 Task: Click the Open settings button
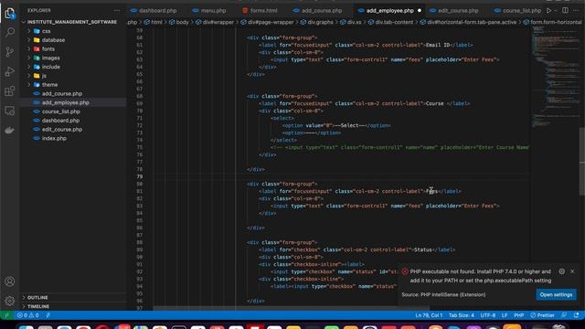coord(556,294)
